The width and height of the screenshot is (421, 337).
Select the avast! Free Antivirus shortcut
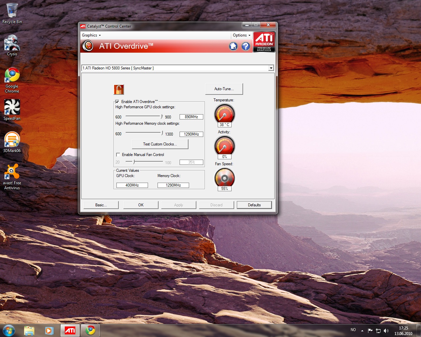(x=12, y=177)
